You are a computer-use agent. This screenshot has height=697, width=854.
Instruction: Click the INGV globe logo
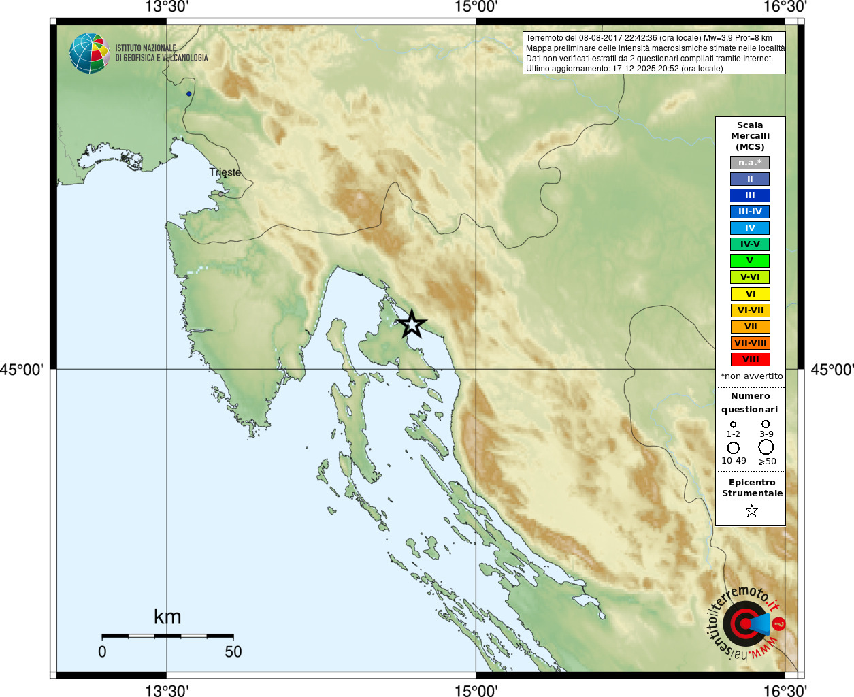tap(89, 53)
